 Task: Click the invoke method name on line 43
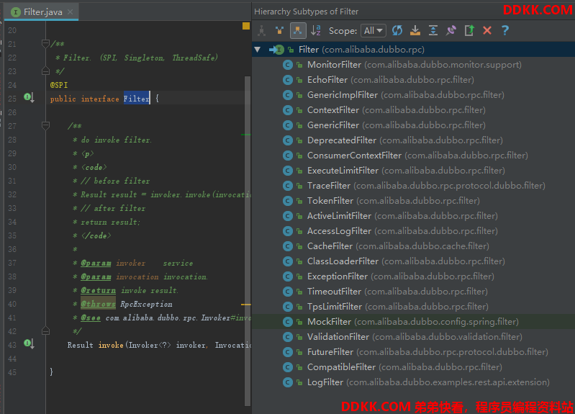coord(111,345)
